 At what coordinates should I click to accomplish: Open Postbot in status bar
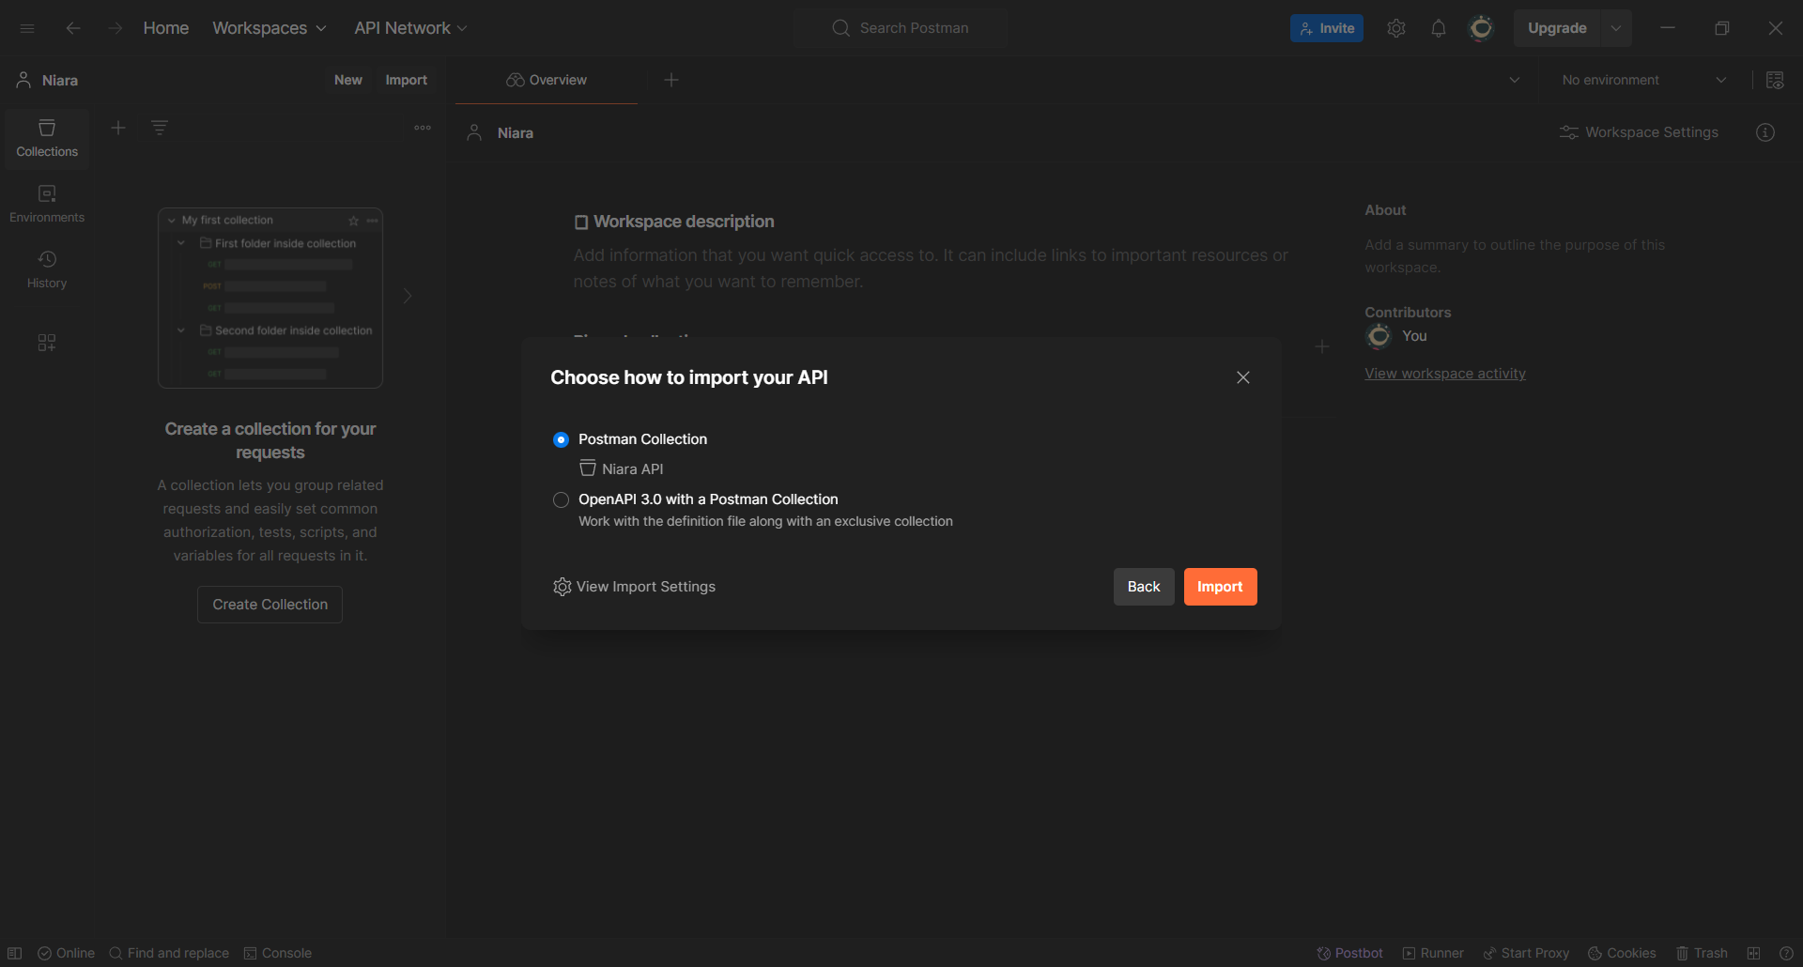point(1349,953)
